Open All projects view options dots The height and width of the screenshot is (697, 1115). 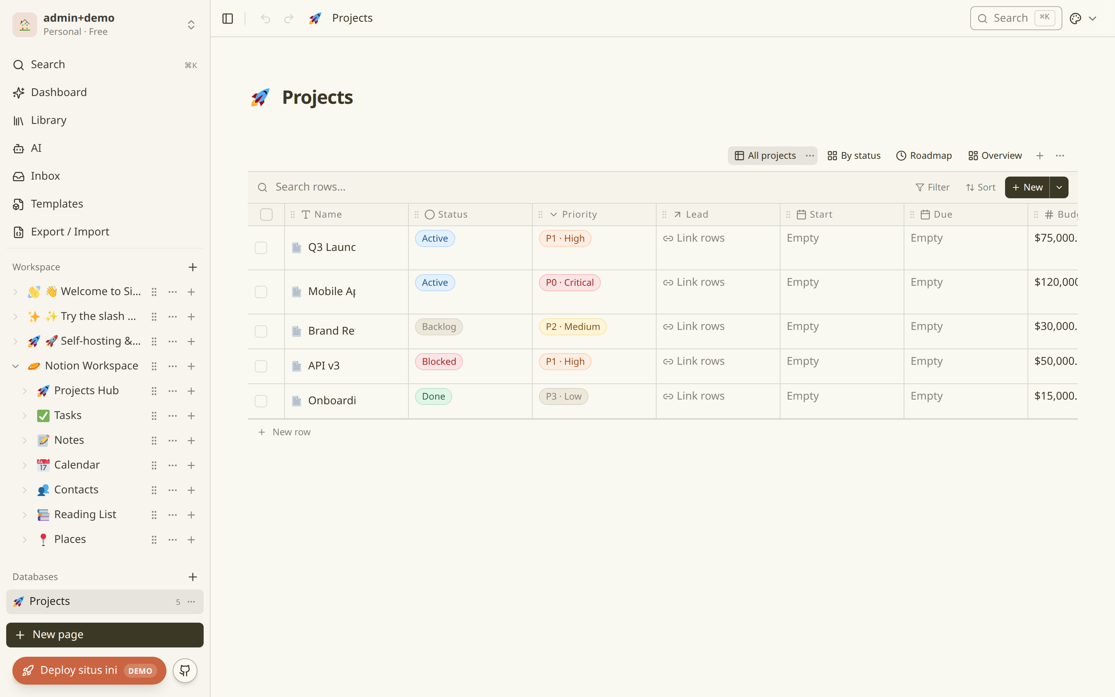(810, 156)
